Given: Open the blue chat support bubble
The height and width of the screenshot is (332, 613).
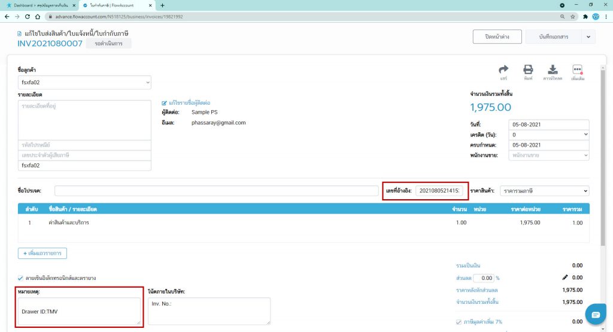Looking at the screenshot, I should point(595,315).
